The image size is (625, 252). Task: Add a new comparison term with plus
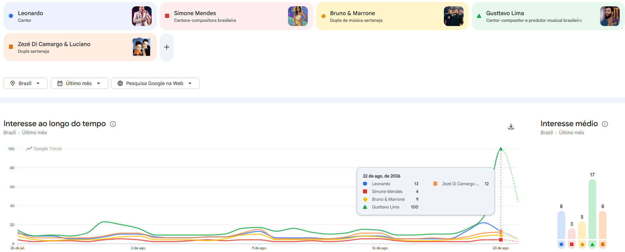tap(167, 47)
